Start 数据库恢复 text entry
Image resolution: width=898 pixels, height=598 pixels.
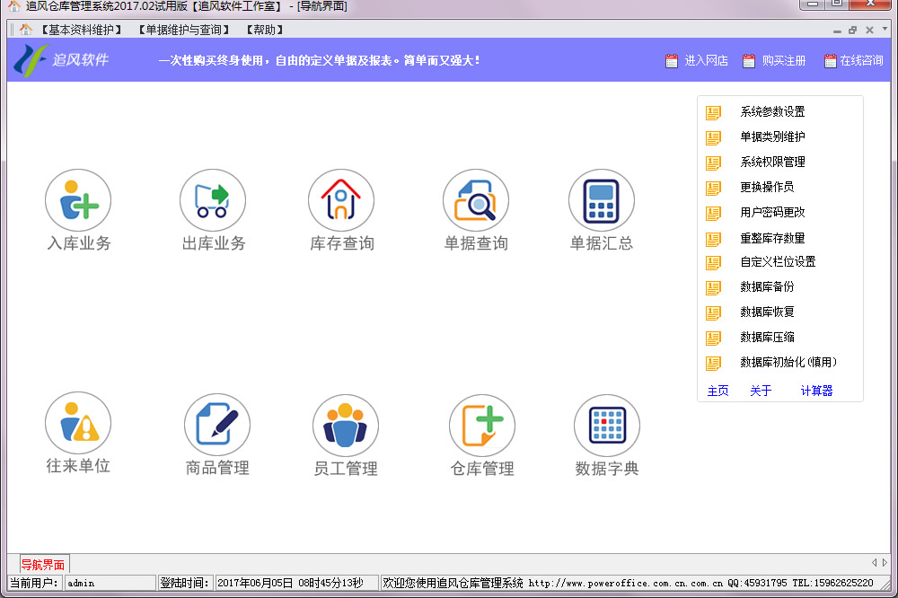pyautogui.click(x=767, y=312)
